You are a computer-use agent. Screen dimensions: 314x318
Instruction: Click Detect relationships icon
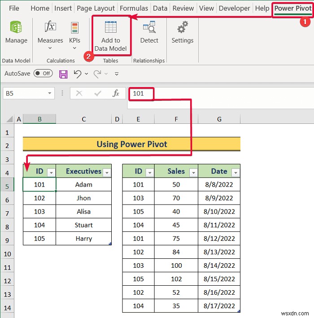coord(149,27)
